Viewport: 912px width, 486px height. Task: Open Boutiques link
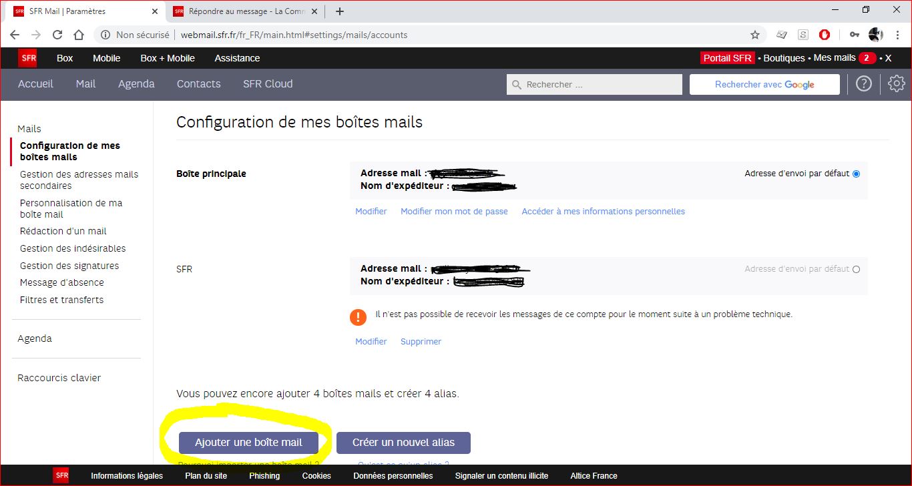click(784, 58)
